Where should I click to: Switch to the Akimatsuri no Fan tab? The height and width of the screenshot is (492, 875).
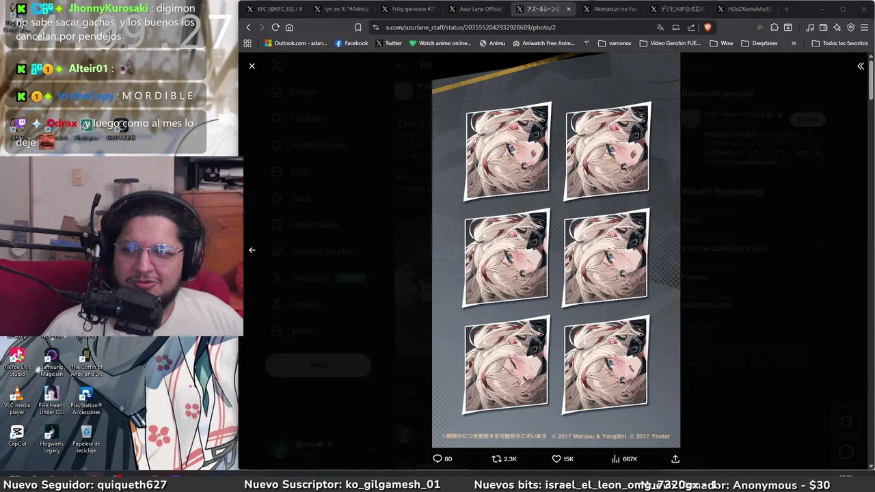[610, 9]
